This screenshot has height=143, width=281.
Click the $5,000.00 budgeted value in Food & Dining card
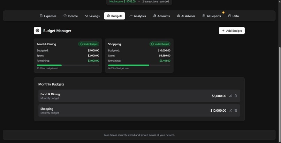point(93,50)
